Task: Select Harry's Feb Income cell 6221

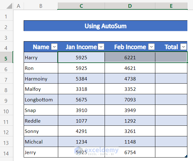Action: coord(130,57)
